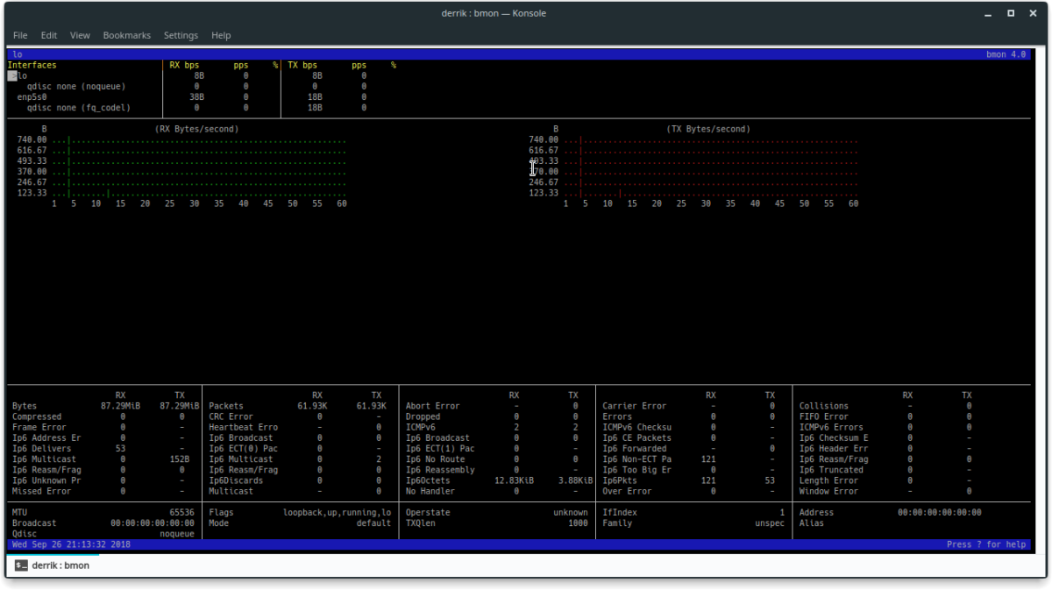Screen dimensions: 1052x590
Task: Click the '12.83KiB' octets value
Action: 514,480
